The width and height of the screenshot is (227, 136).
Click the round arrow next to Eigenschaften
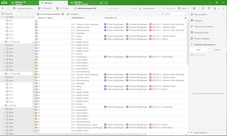tap(224, 14)
